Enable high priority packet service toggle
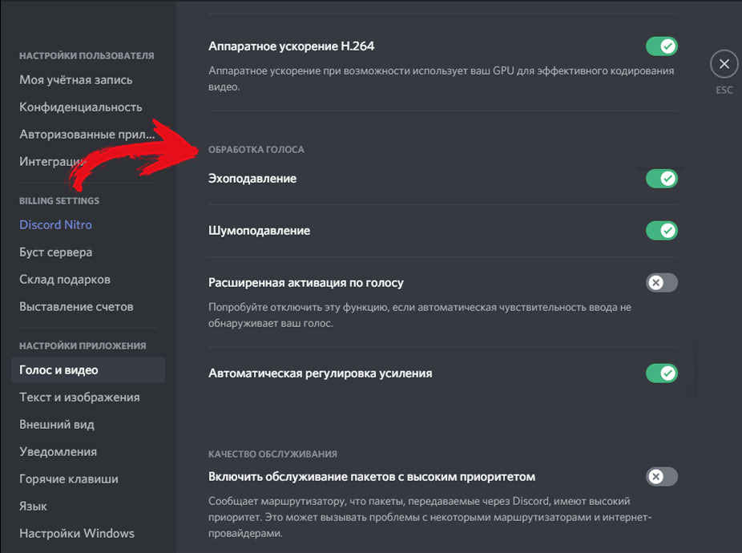 tap(662, 476)
